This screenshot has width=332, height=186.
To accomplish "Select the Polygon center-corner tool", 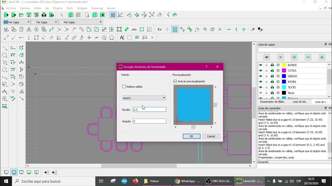I will pos(104,38).
